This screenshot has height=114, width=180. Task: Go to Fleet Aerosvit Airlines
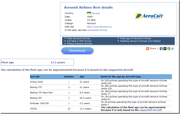[x=78, y=38]
